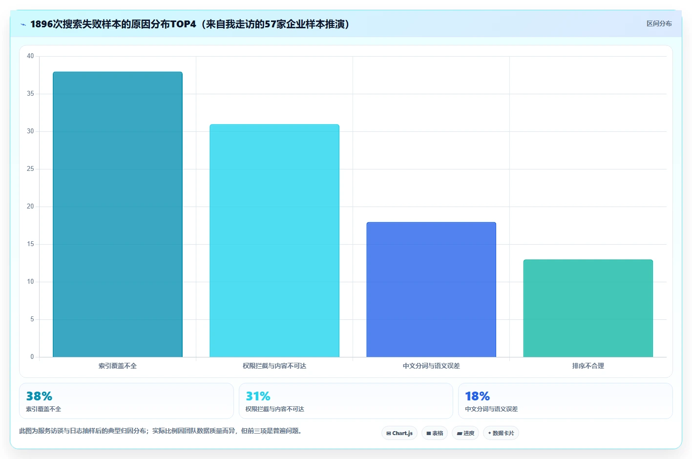Click y-axis value 15
The width and height of the screenshot is (692, 459).
tap(30, 244)
